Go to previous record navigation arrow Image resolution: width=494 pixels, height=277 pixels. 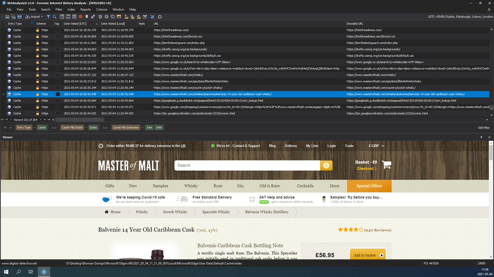[11, 119]
